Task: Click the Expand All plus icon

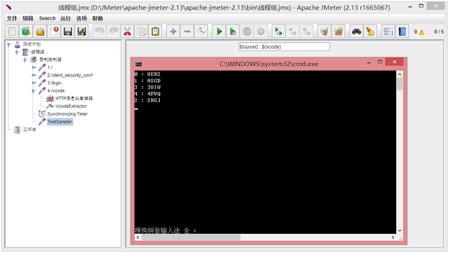Action: pos(173,31)
